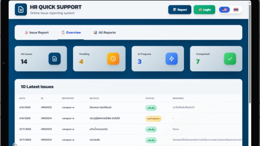Click the green checkmark Completed icon
The height and width of the screenshot is (146, 260).
pyautogui.click(x=230, y=59)
